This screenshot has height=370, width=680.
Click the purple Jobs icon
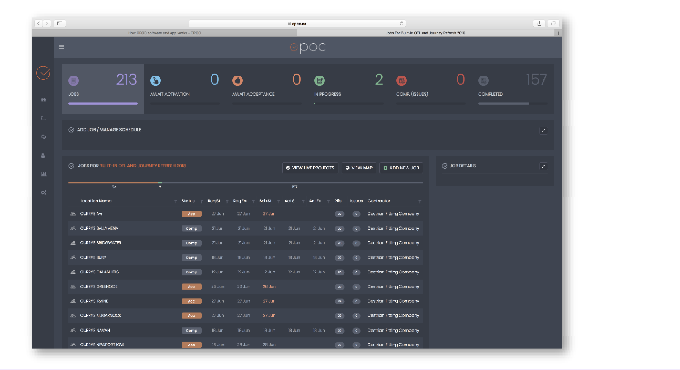[x=74, y=81]
